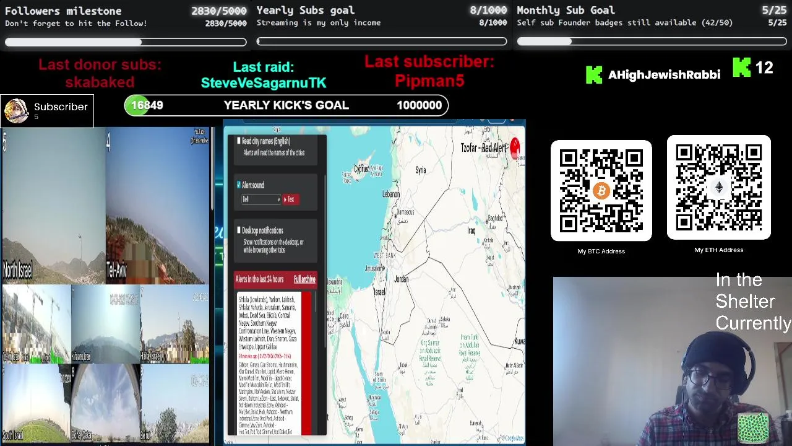
Task: Click the Yearly Kick's Goal progress bar
Action: click(x=286, y=105)
